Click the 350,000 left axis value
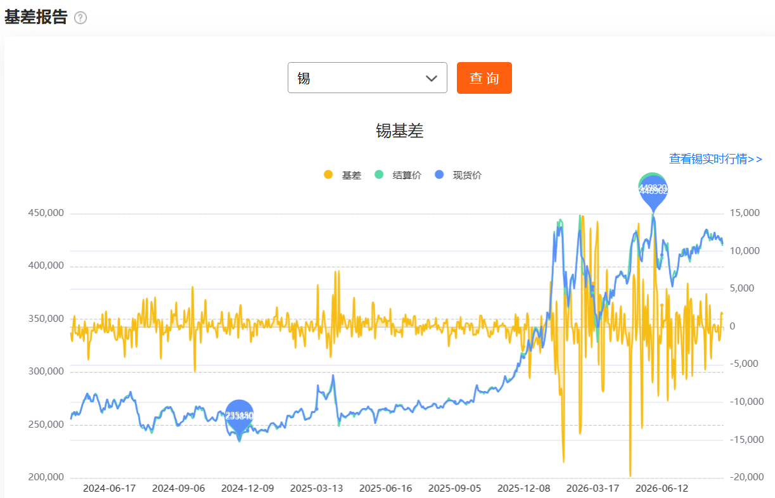The image size is (775, 498). click(x=46, y=319)
